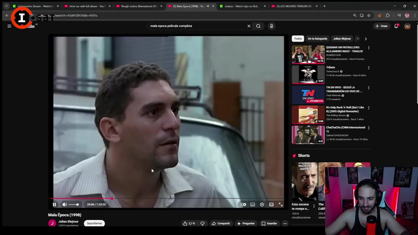Toggle subtitles with the captions icon
This screenshot has width=418, height=235.
coord(252,205)
